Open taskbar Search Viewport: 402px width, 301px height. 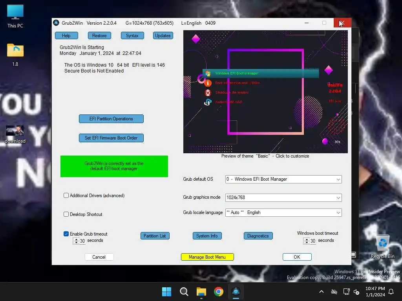click(x=184, y=292)
